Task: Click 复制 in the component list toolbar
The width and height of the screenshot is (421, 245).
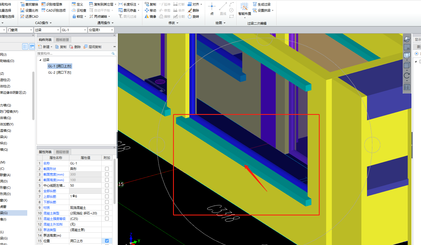Action: pos(61,47)
